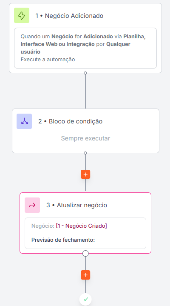The image size is (170, 306).
Task: Click the green checkmark end node
Action: coord(85,299)
